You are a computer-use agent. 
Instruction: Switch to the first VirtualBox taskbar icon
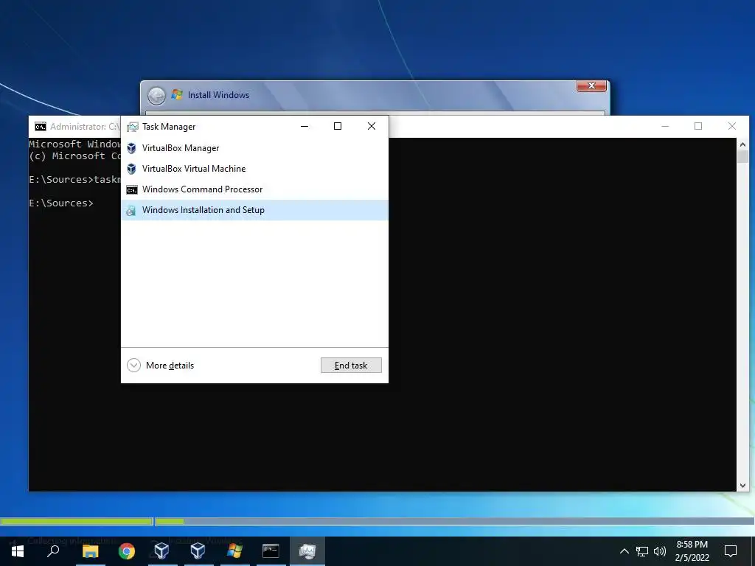(161, 551)
